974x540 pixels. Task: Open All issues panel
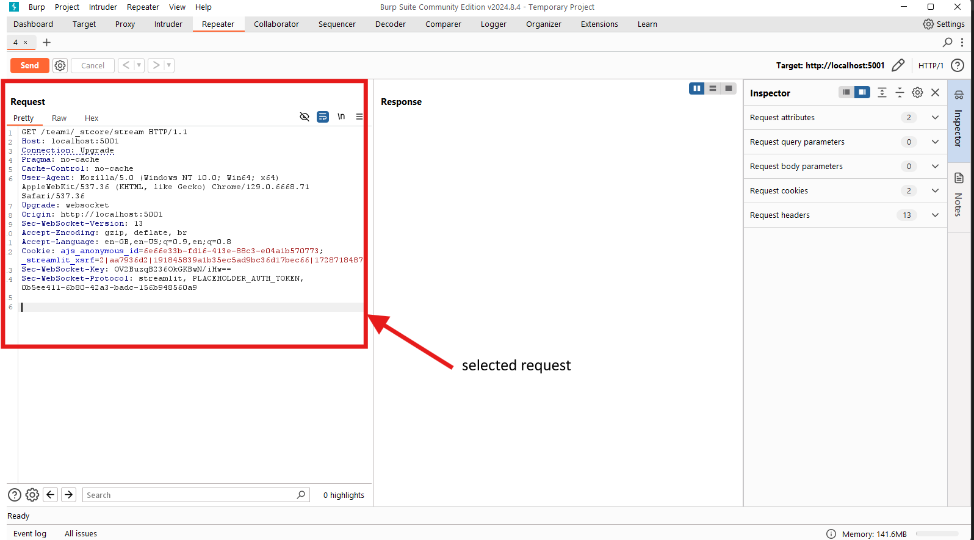(81, 533)
